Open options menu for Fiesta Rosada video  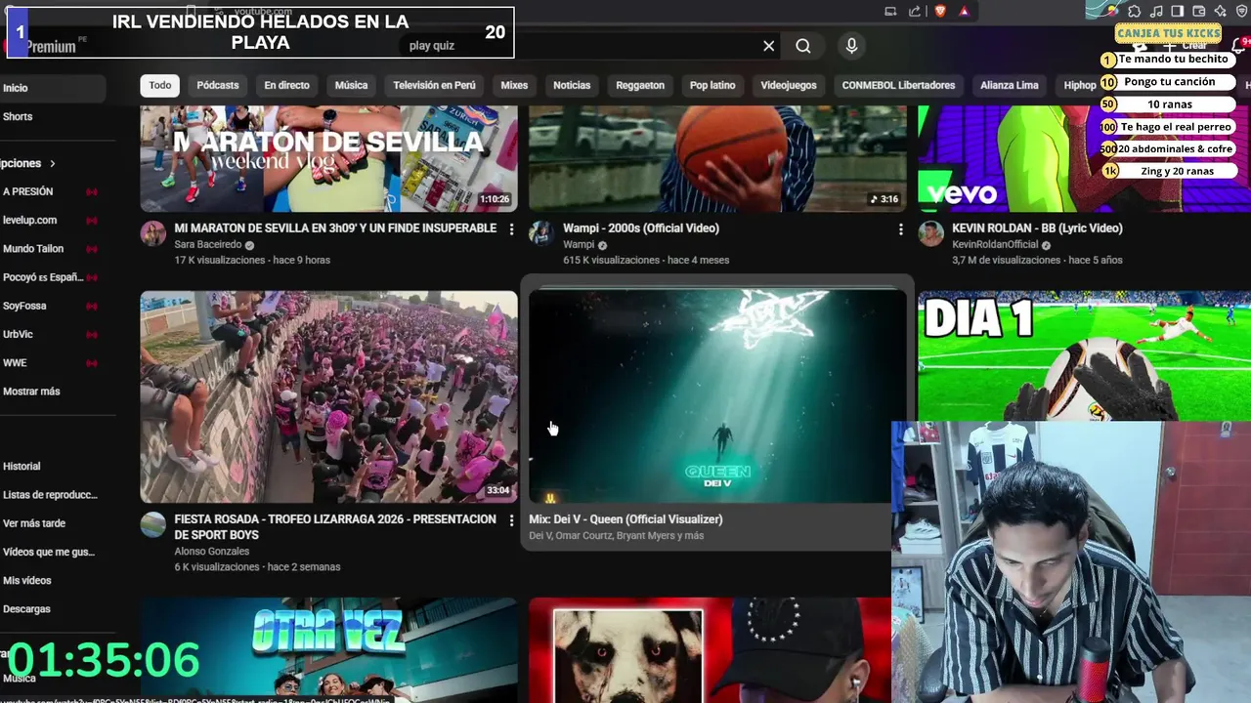[511, 520]
